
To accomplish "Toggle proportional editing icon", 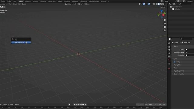I will [x=85, y=4].
